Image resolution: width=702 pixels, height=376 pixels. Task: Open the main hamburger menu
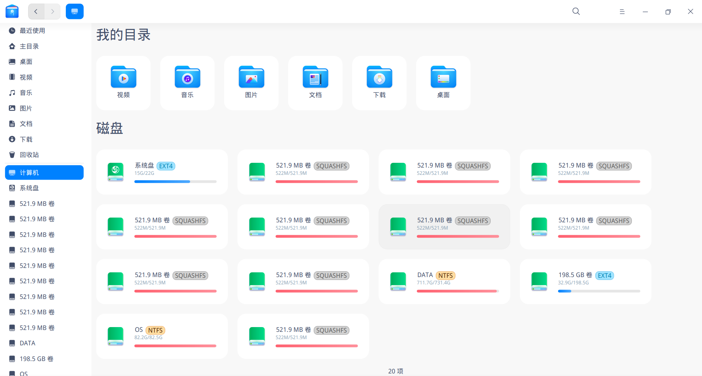[x=622, y=12]
